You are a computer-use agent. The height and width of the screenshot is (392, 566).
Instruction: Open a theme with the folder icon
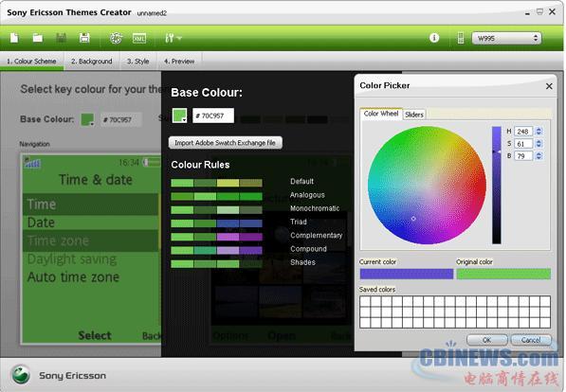tap(38, 38)
